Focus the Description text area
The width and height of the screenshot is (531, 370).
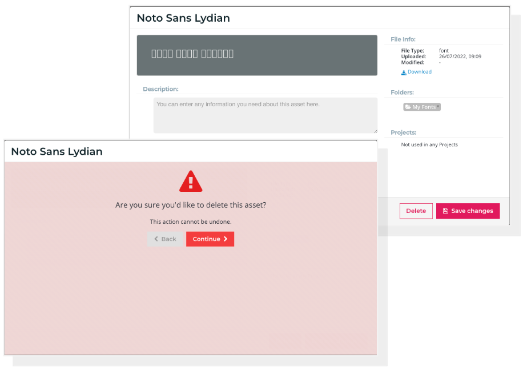click(x=265, y=115)
